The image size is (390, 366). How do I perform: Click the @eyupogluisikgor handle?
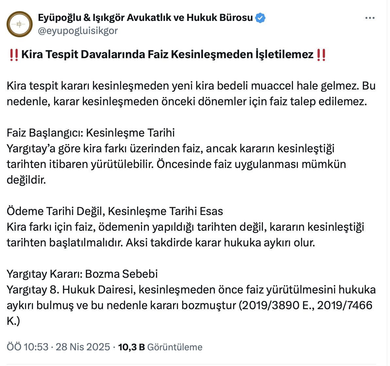(78, 31)
